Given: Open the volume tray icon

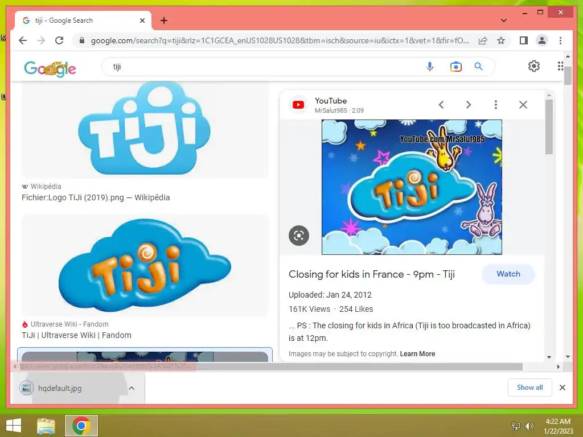Looking at the screenshot, I should [x=529, y=426].
